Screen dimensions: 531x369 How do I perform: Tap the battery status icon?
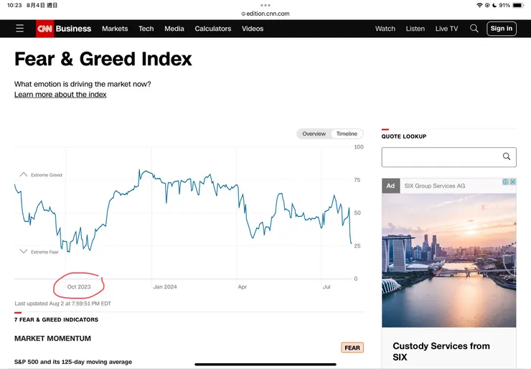point(518,5)
